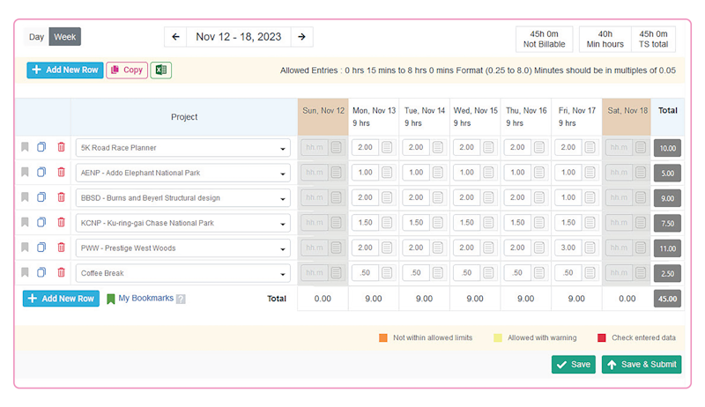705x407 pixels.
Task: Click the Mon, Nov 13 column header
Action: [x=374, y=117]
